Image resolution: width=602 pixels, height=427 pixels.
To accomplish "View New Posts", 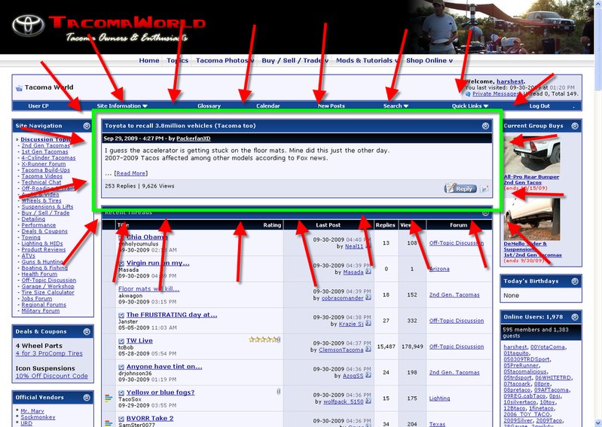I will [331, 106].
